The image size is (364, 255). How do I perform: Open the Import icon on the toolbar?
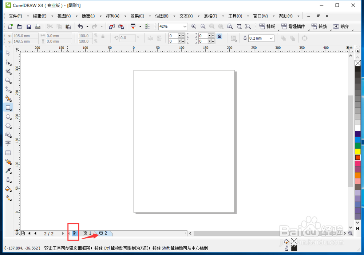click(x=112, y=26)
